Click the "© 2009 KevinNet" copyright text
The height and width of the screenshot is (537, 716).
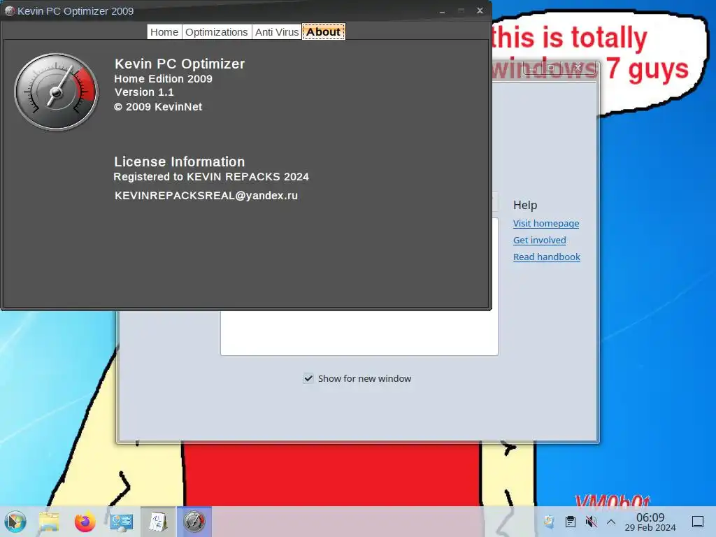coord(158,107)
